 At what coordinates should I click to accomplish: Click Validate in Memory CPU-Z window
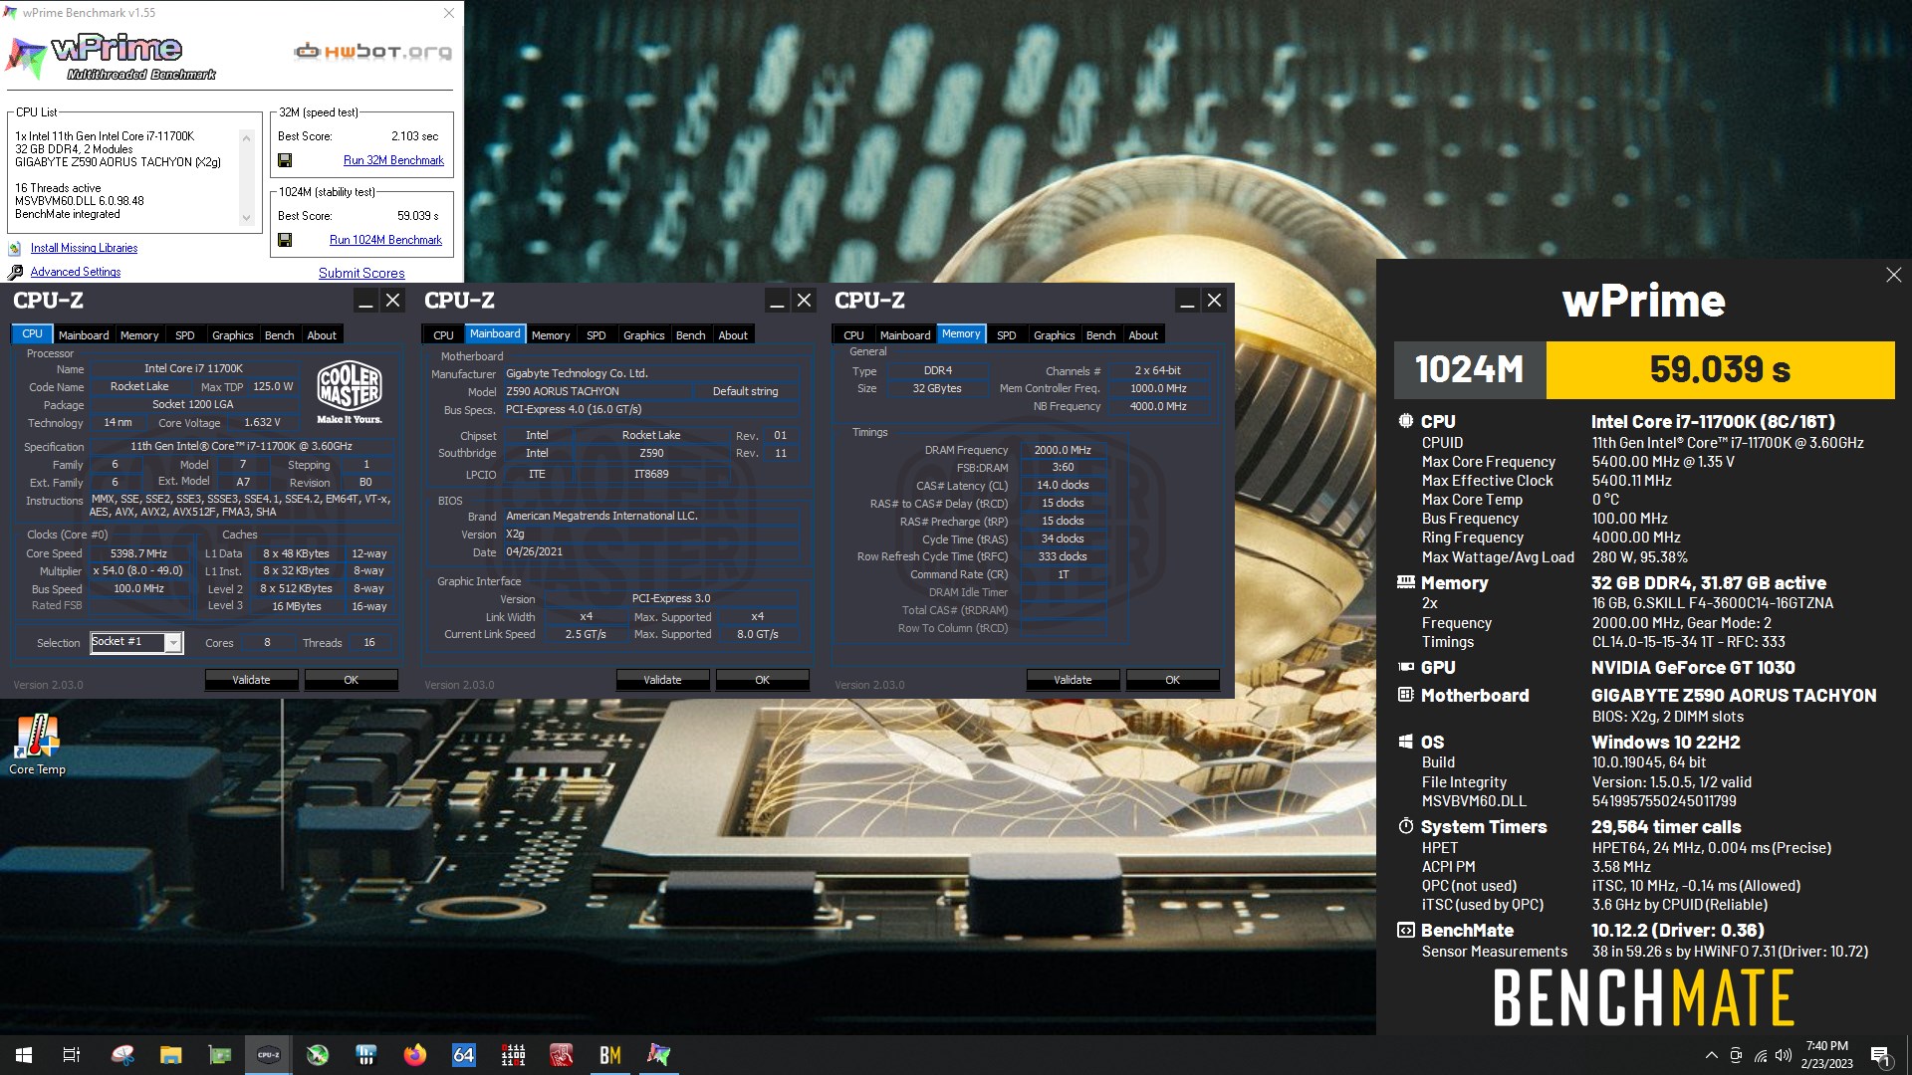(x=1073, y=680)
